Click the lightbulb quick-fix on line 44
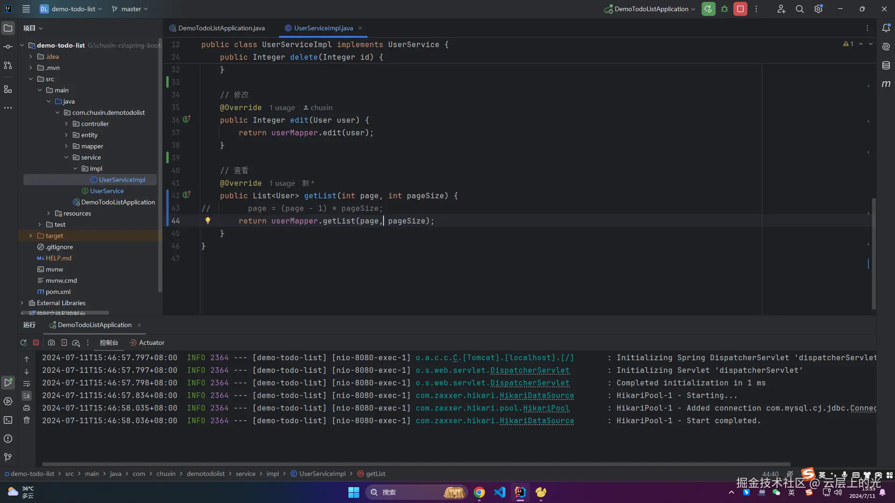The width and height of the screenshot is (895, 503). 208,221
